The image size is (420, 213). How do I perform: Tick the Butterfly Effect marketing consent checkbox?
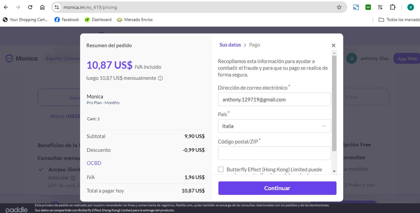[221, 169]
